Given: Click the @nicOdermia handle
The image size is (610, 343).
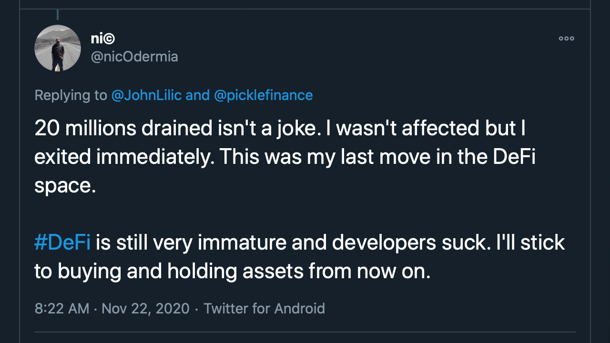Looking at the screenshot, I should click(134, 57).
